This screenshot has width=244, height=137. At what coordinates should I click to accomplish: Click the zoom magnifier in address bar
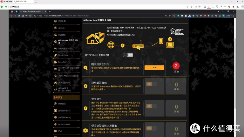pos(166,16)
